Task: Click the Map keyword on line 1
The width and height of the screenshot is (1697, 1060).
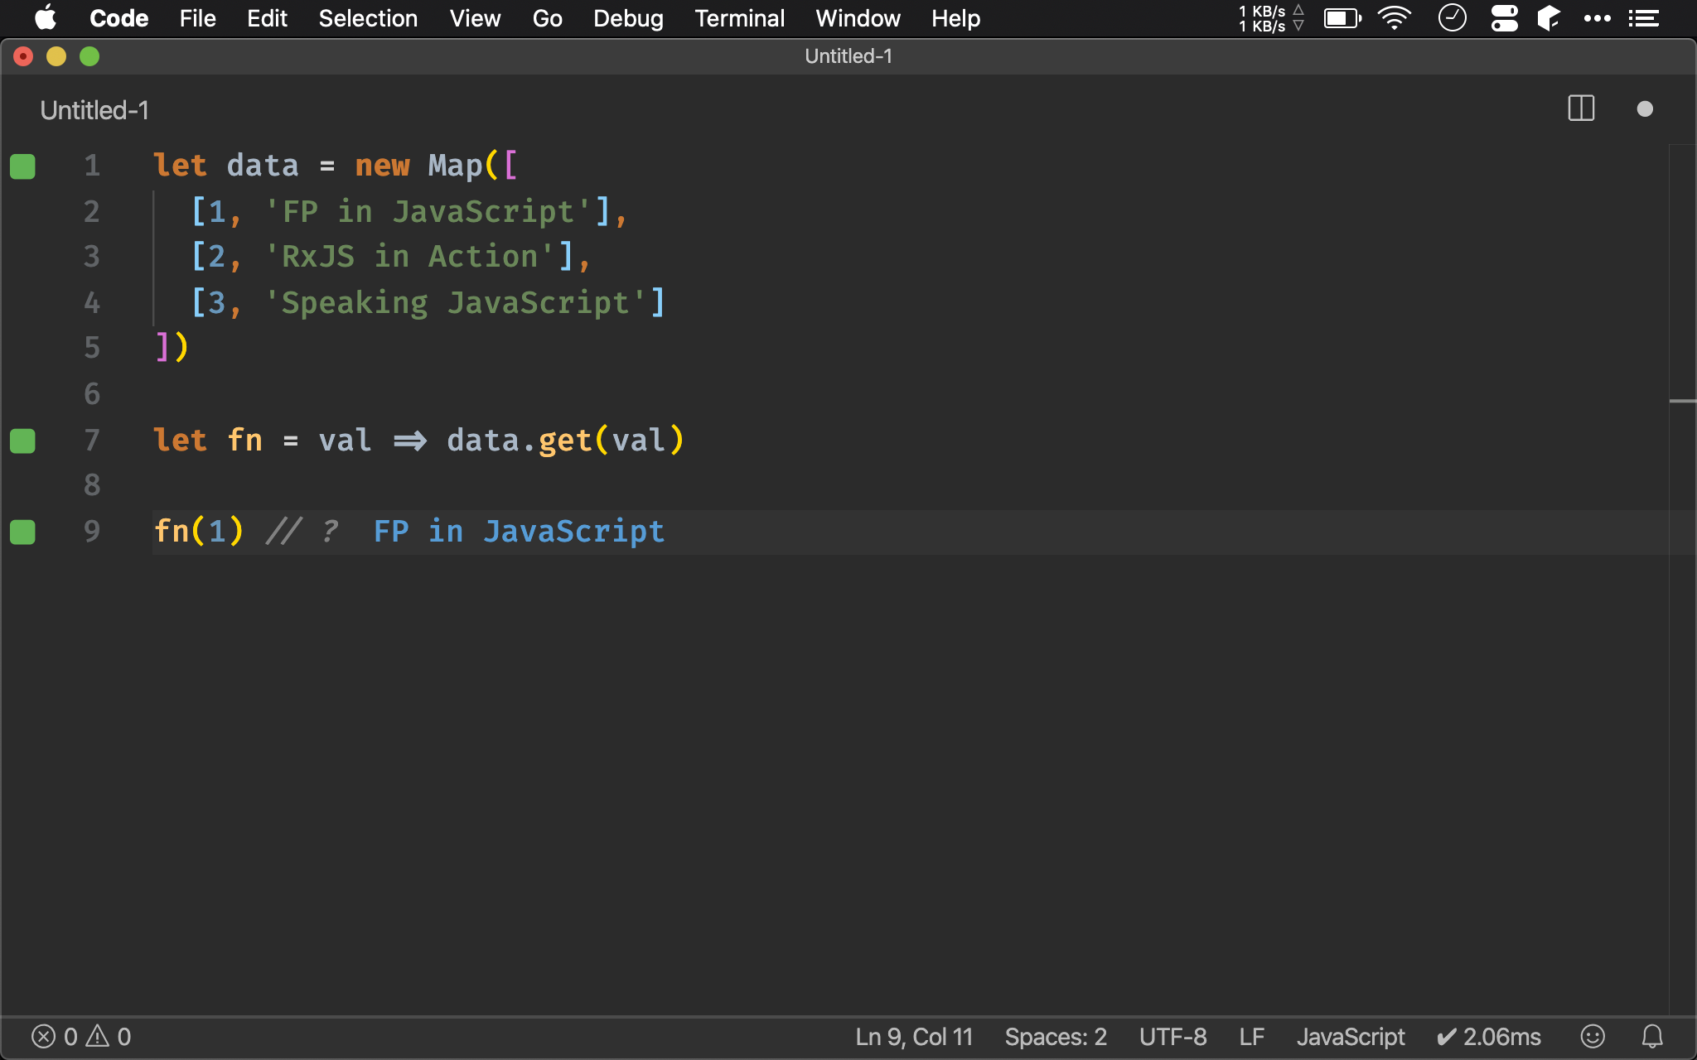Action: click(x=455, y=166)
